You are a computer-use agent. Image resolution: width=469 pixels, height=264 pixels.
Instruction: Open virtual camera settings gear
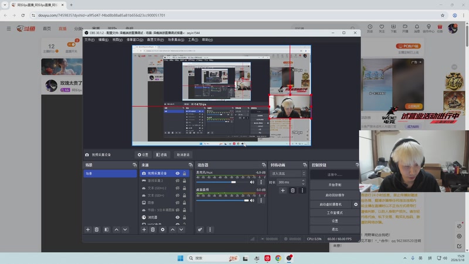[355, 204]
